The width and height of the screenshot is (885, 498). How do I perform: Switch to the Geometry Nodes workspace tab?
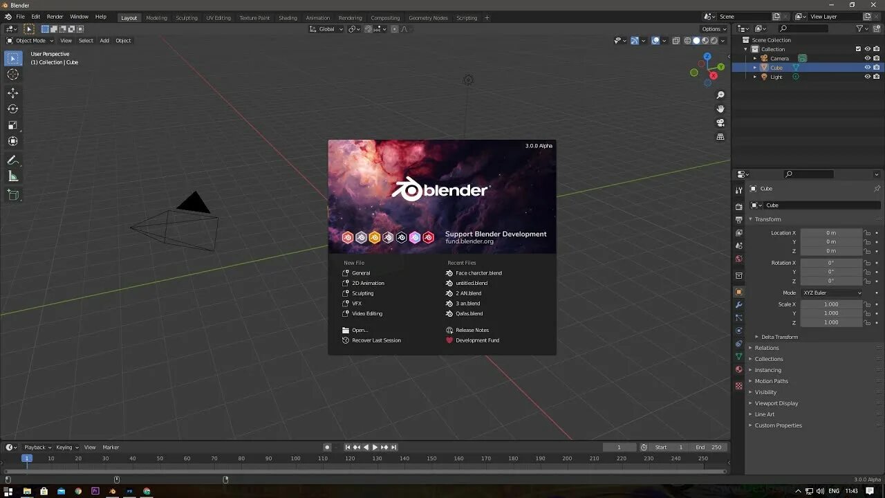[428, 18]
